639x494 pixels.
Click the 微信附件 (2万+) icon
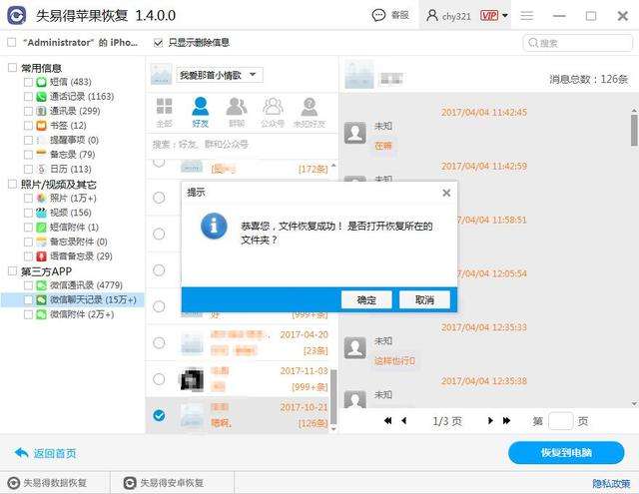pyautogui.click(x=41, y=314)
